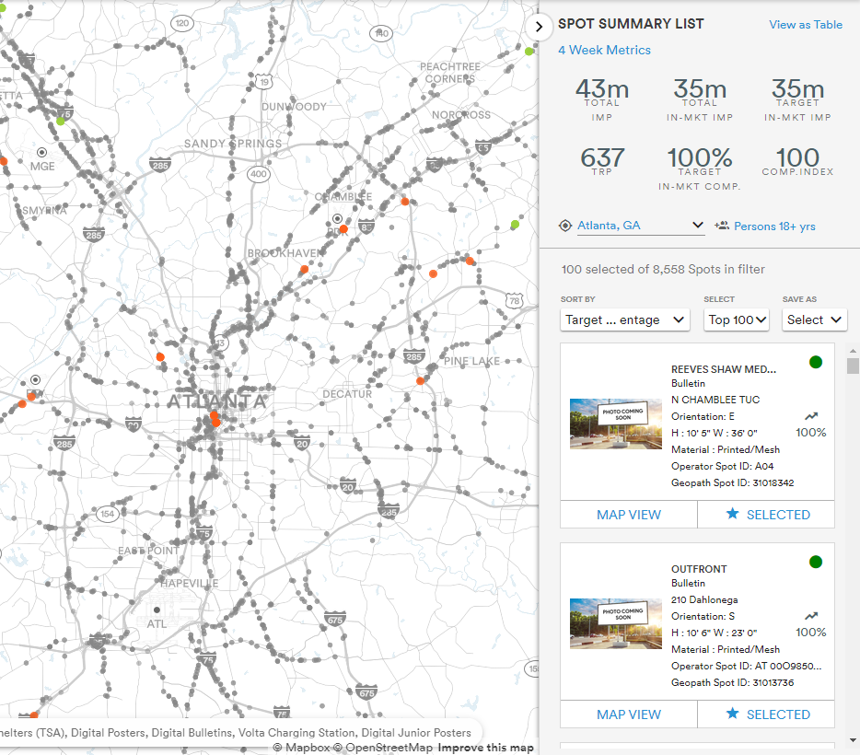Click the Outfront 210 Dahlonega thumbnail
This screenshot has width=860, height=755.
pos(616,624)
